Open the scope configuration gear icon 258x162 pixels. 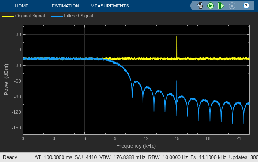pos(200,6)
